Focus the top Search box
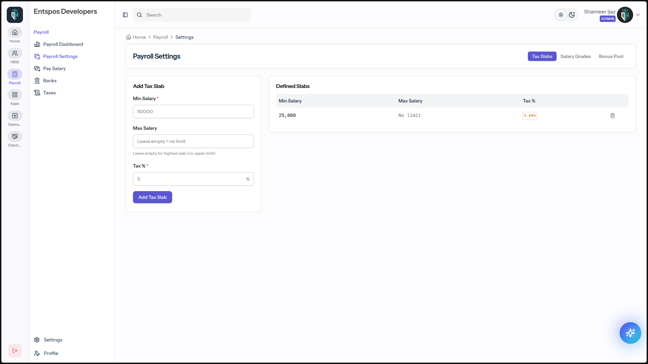Screen dimensions: 648x364 click(192, 15)
